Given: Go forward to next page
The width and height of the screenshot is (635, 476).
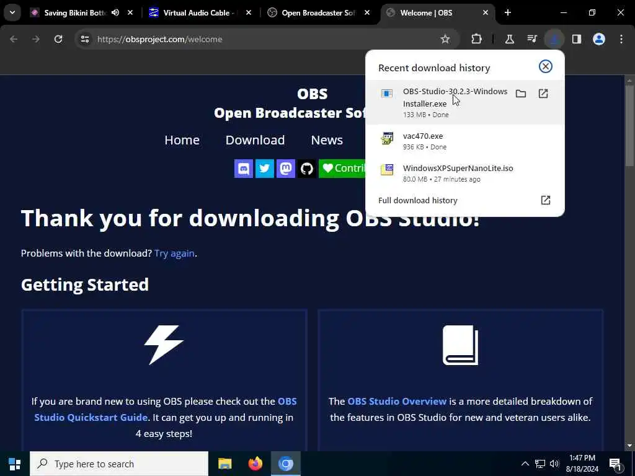Looking at the screenshot, I should pyautogui.click(x=35, y=39).
